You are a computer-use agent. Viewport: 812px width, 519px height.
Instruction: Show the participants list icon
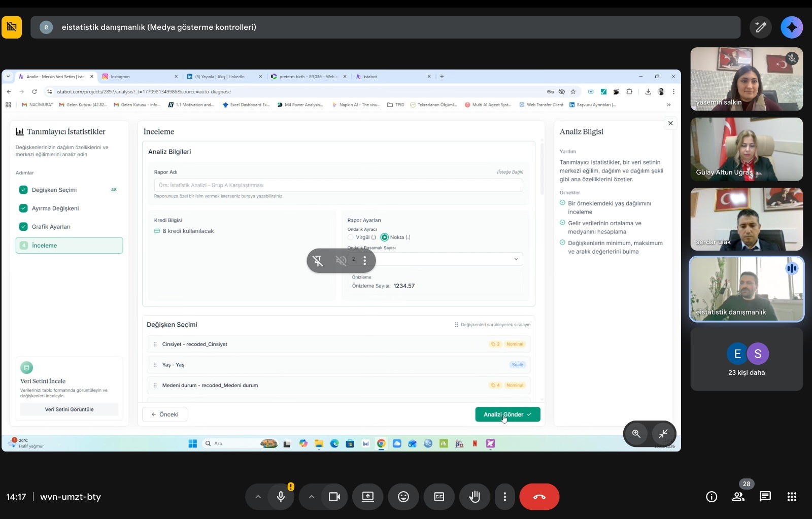point(738,497)
